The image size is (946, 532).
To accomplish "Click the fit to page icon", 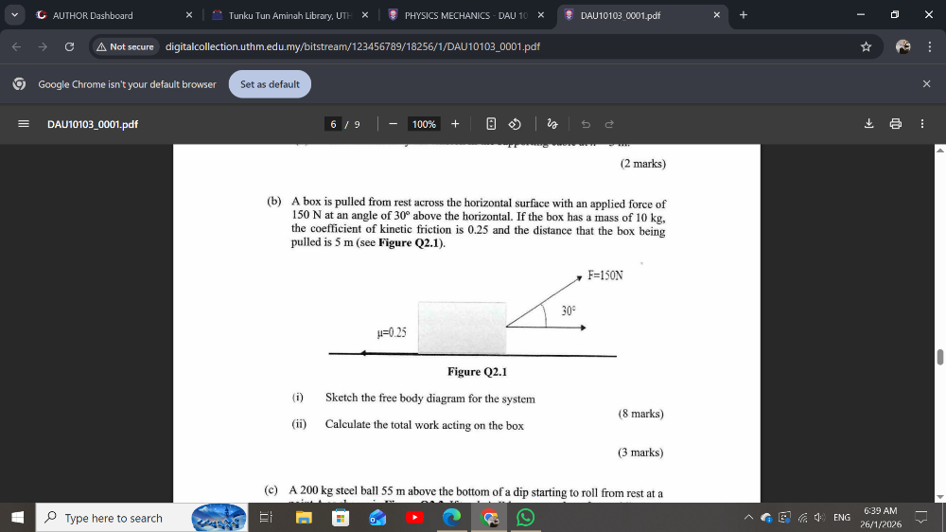I will (x=491, y=124).
